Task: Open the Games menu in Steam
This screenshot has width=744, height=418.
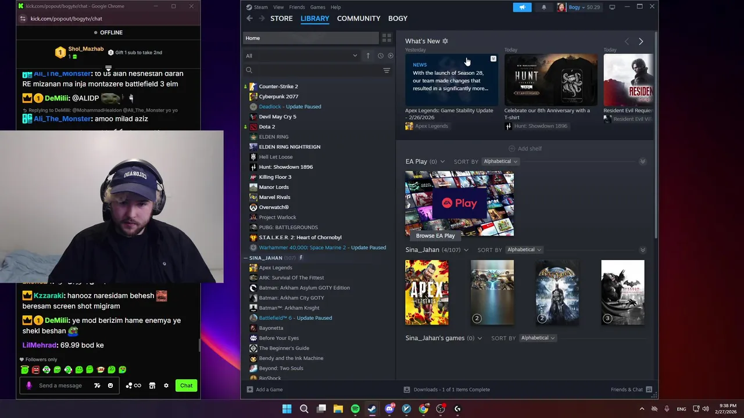Action: [x=318, y=7]
